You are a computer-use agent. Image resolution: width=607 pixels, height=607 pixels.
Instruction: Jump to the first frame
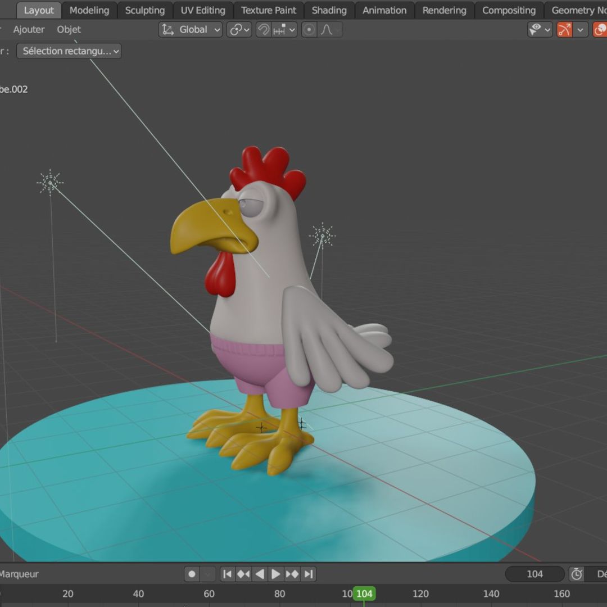(x=228, y=574)
